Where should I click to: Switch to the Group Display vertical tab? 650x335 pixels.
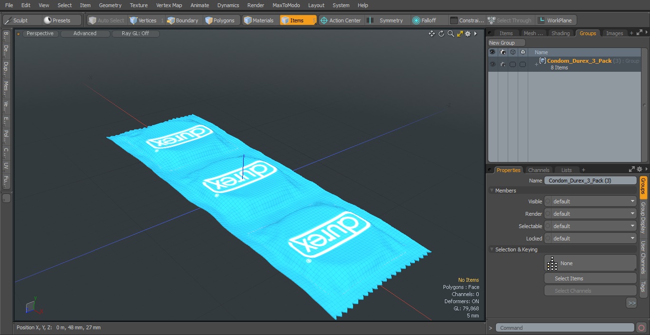pyautogui.click(x=643, y=218)
